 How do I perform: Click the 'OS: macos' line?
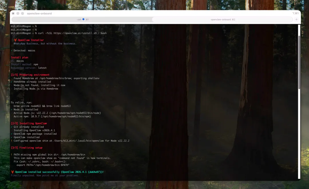tap(17, 61)
